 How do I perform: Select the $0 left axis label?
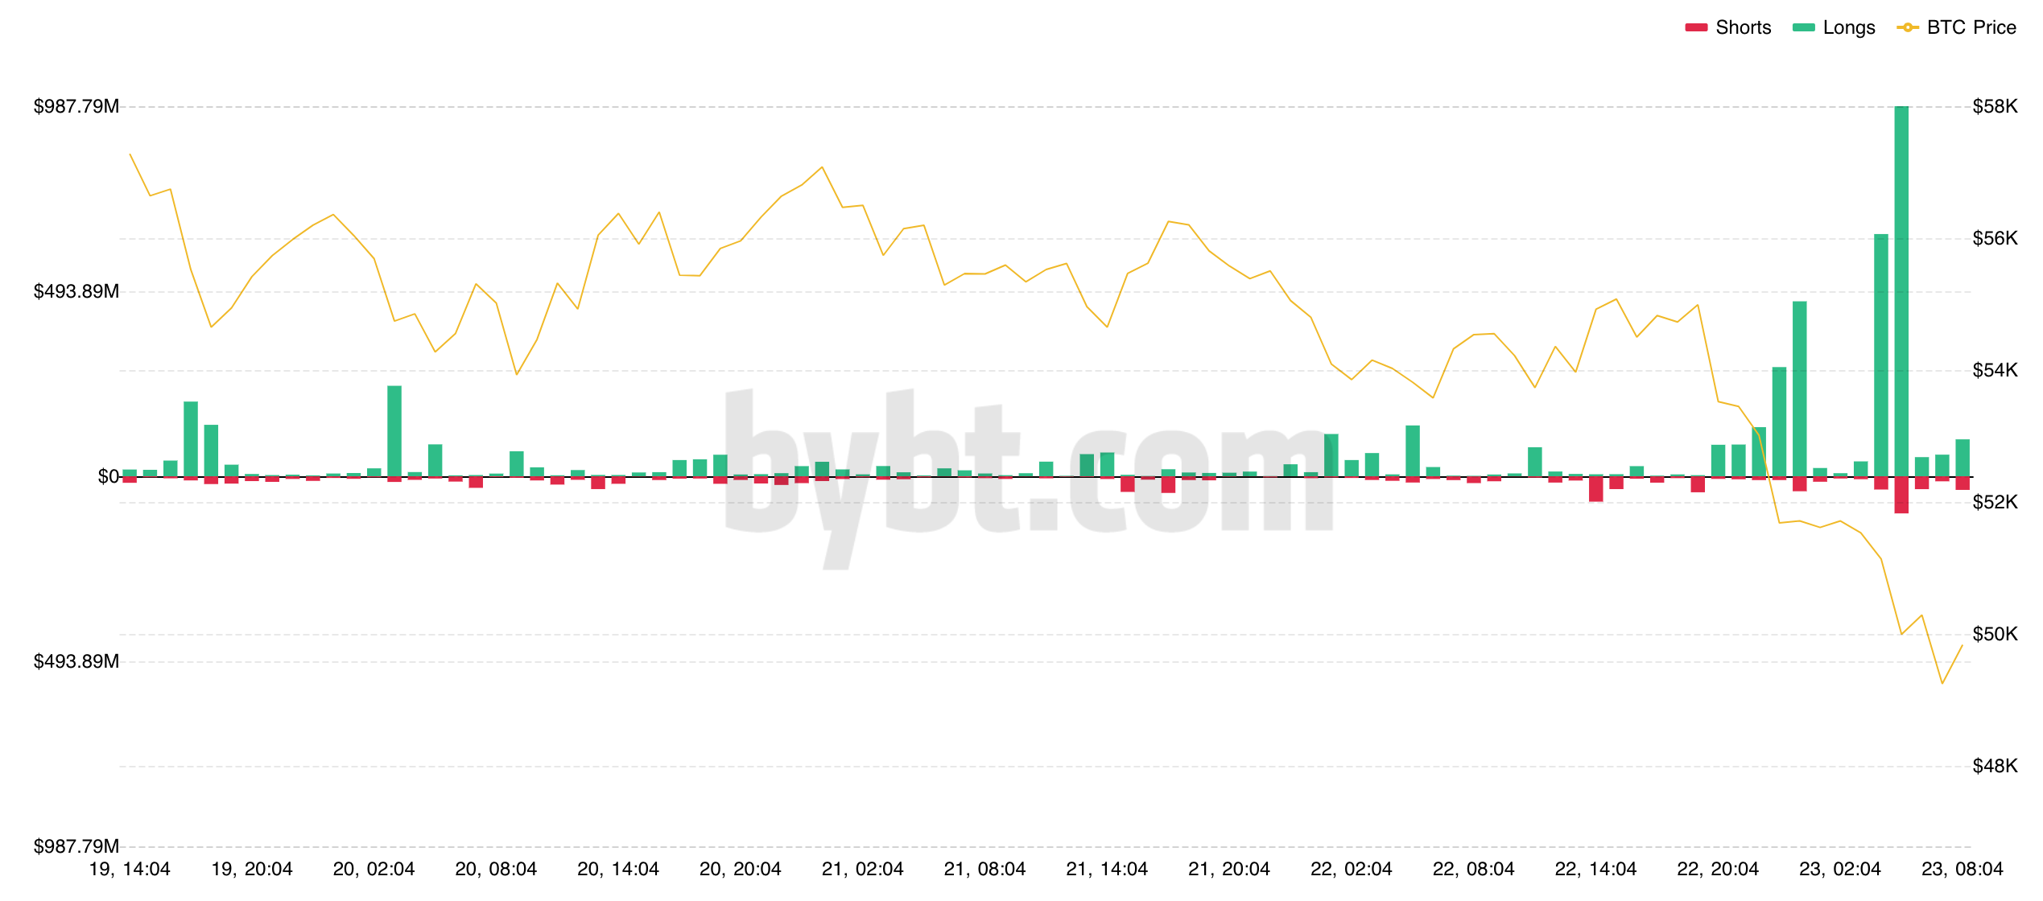(109, 476)
